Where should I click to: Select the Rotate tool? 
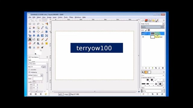click(46, 32)
